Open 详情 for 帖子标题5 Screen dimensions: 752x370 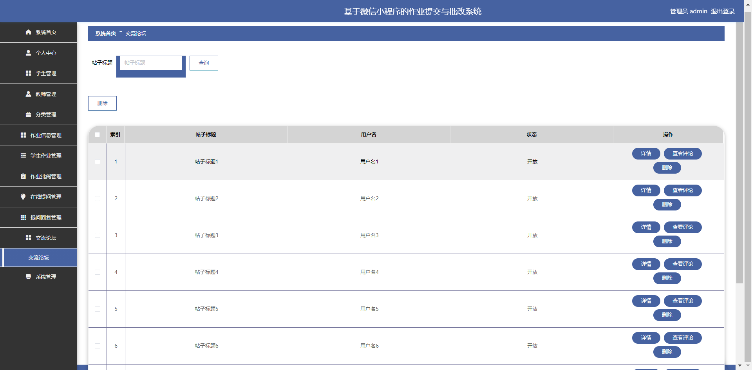pos(646,301)
